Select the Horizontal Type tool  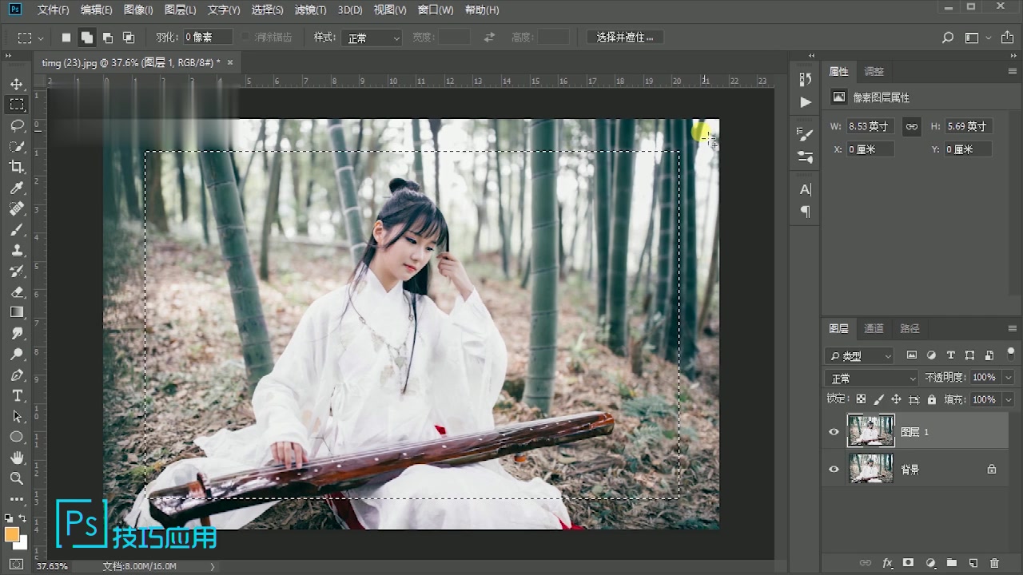(x=17, y=395)
